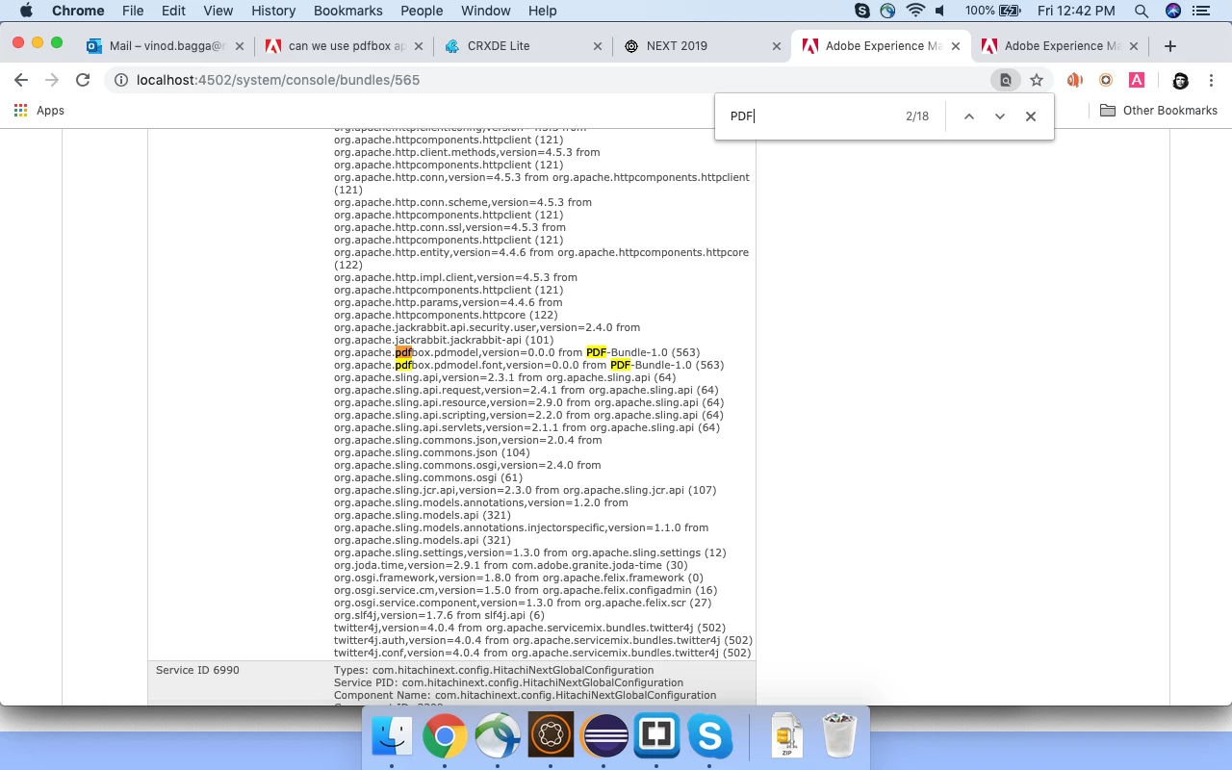Click the circular orange extension icon
The image size is (1232, 770).
1106,80
